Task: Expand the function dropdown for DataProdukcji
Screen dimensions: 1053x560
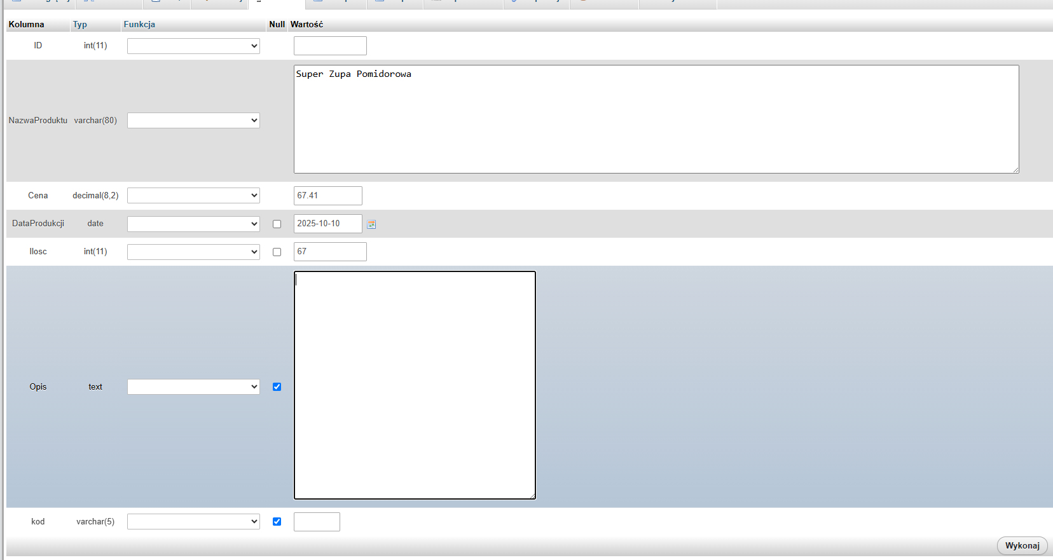Action: point(193,224)
